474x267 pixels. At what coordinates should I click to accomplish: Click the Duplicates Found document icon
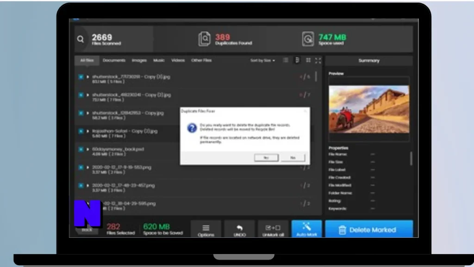[204, 39]
